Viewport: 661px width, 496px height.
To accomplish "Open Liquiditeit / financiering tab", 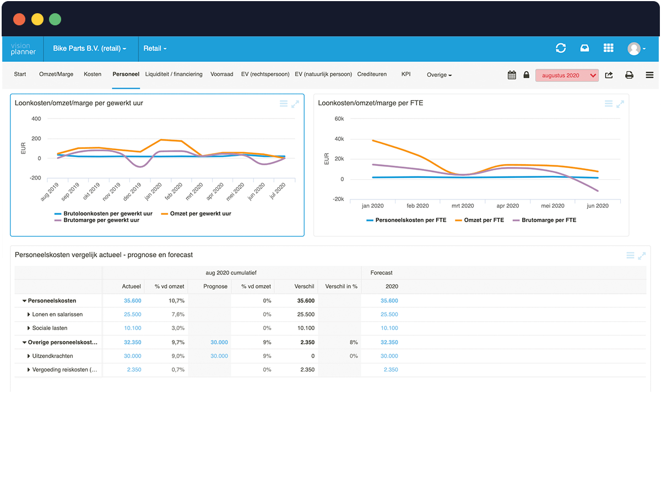I will pos(174,74).
